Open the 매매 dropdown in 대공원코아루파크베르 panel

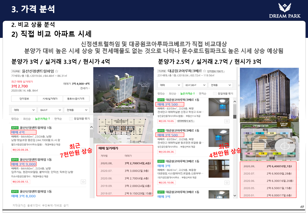[170, 85]
